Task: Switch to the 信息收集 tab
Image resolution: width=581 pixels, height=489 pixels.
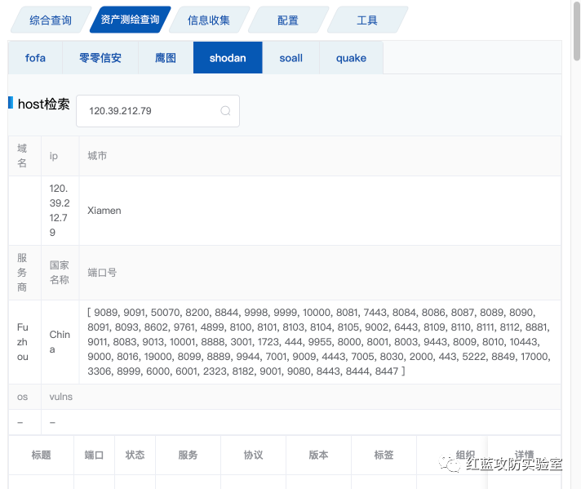Action: 209,20
